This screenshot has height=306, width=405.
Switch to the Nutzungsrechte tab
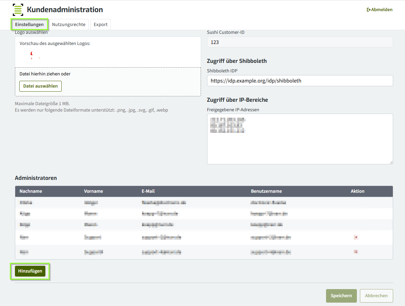click(x=69, y=24)
